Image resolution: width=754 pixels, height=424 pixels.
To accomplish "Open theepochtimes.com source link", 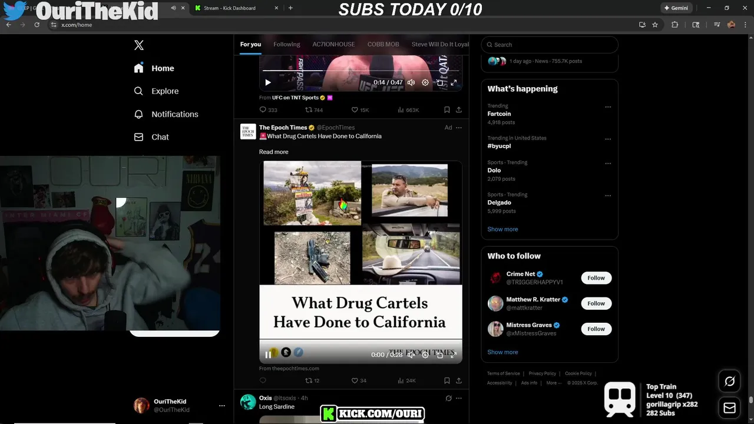I will pos(289,369).
